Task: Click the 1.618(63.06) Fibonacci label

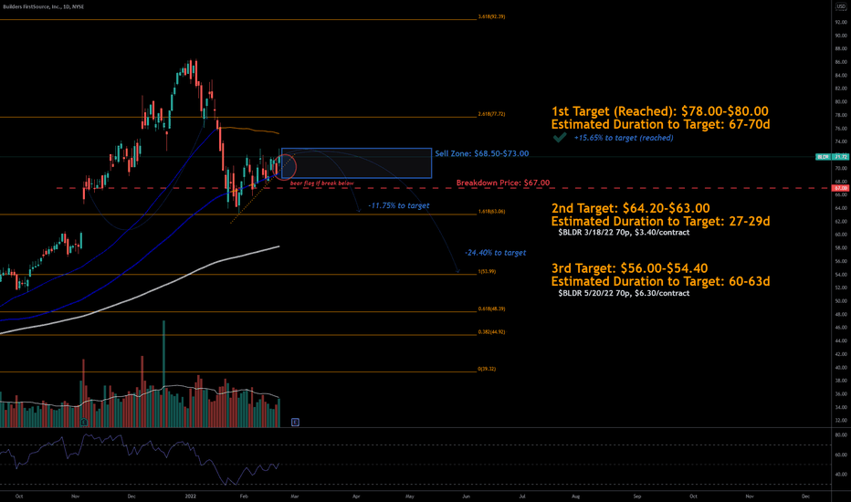Action: click(492, 212)
